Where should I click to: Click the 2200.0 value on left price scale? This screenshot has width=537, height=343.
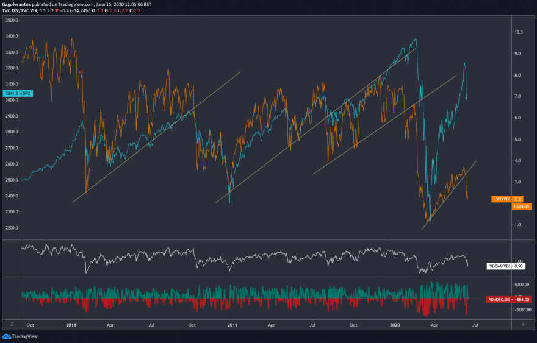pyautogui.click(x=12, y=228)
